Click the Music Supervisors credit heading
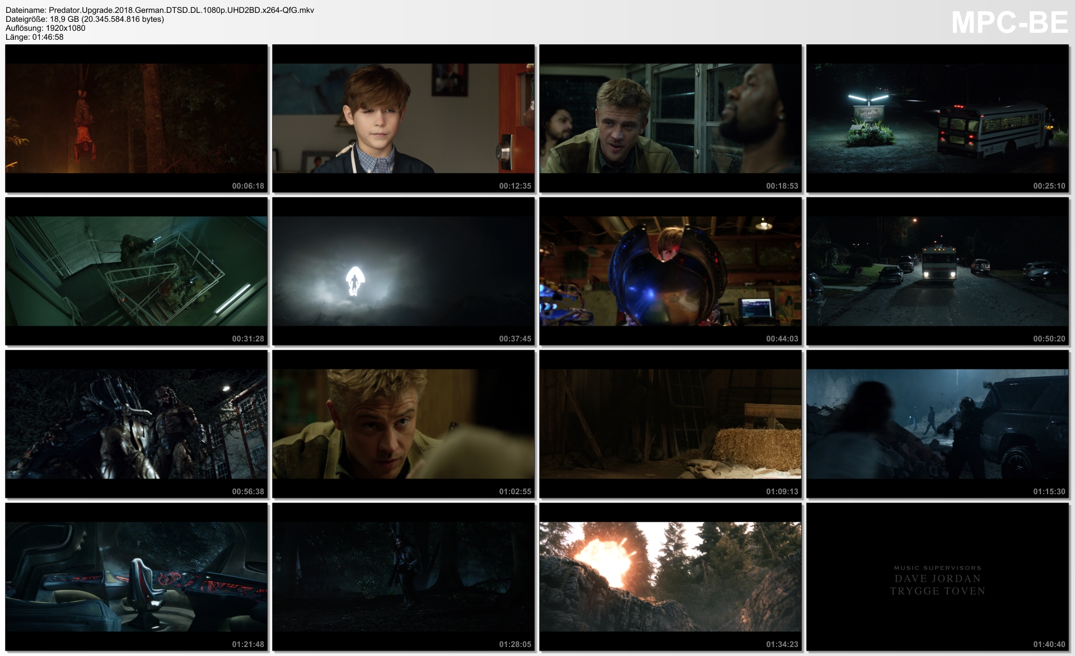 click(x=938, y=568)
